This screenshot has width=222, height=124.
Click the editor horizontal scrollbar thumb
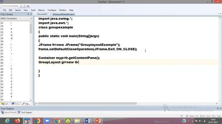pyautogui.click(x=87, y=103)
